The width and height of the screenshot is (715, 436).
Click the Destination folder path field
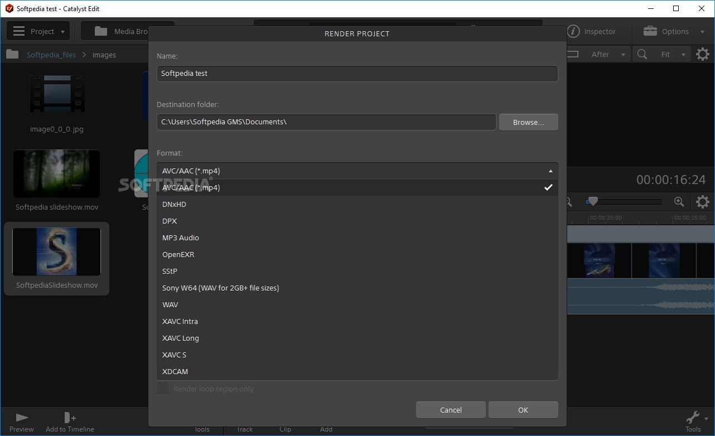[x=326, y=122]
